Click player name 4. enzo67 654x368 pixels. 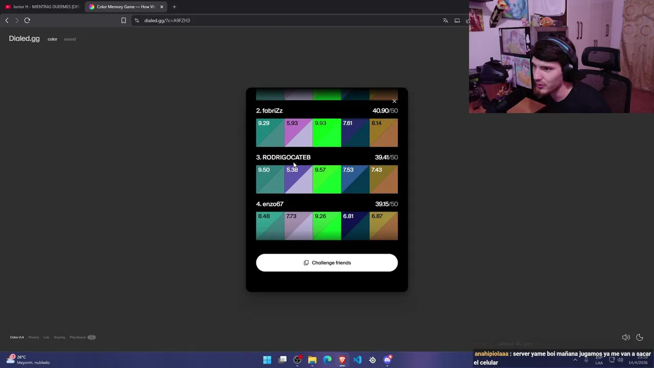coord(270,204)
